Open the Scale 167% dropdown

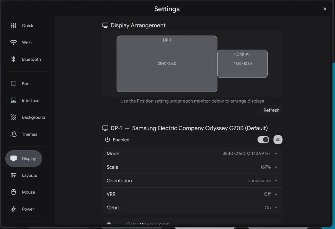click(x=192, y=167)
